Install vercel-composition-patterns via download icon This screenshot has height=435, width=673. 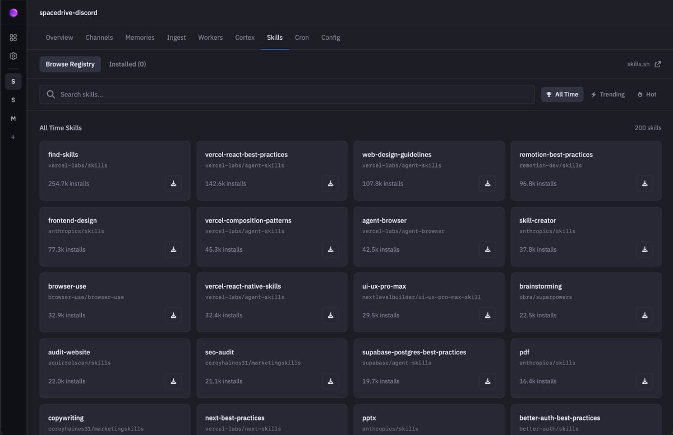coord(330,249)
